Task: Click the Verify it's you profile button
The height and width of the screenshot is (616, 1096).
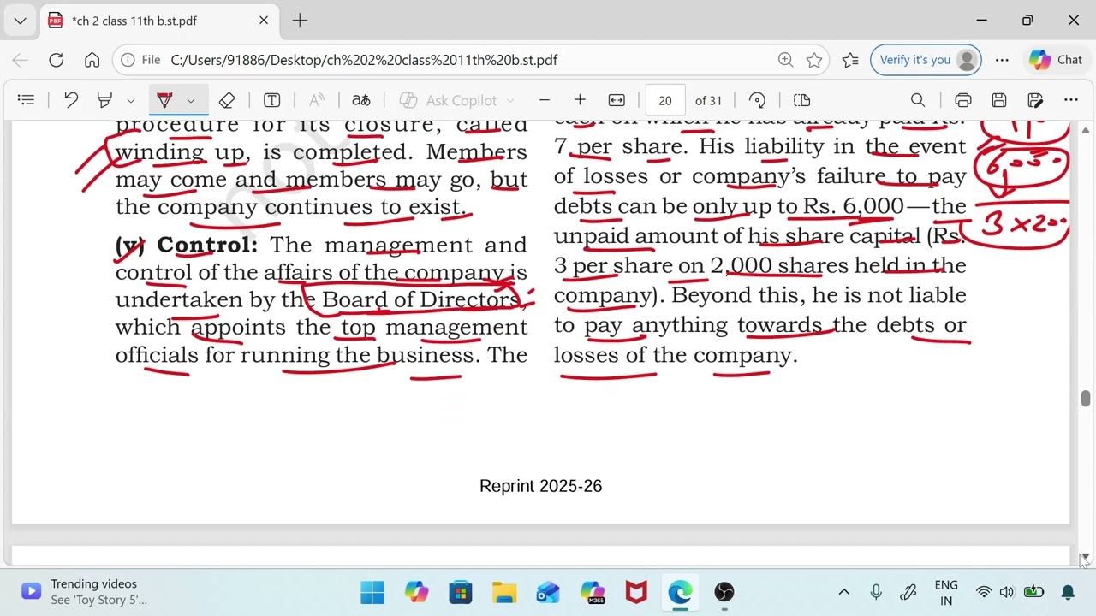Action: (x=926, y=60)
